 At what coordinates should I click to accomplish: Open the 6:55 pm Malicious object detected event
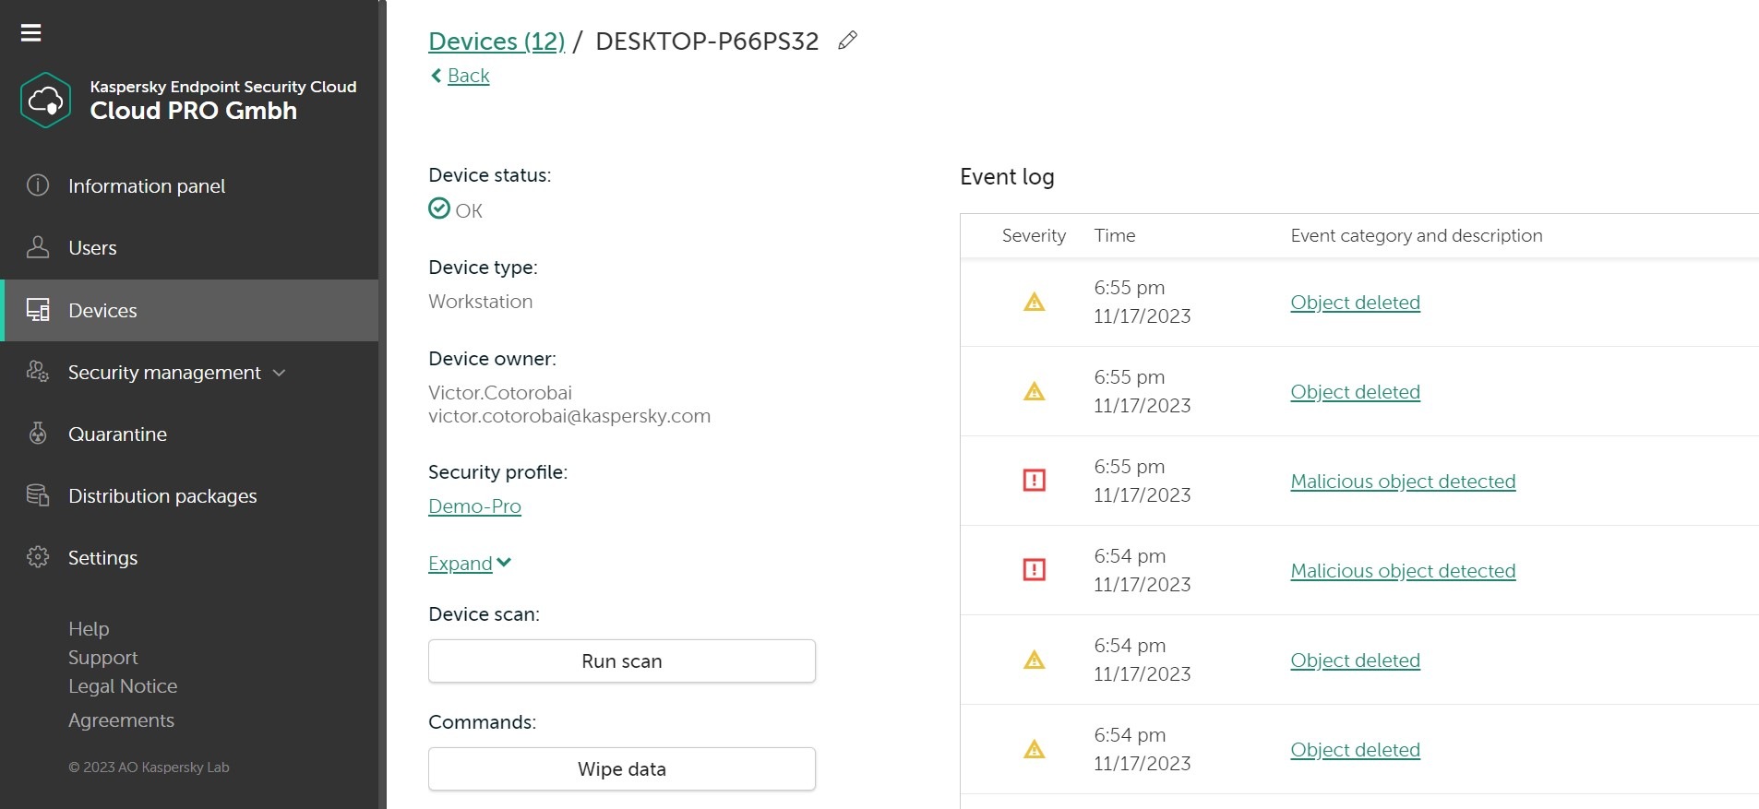pyautogui.click(x=1402, y=482)
